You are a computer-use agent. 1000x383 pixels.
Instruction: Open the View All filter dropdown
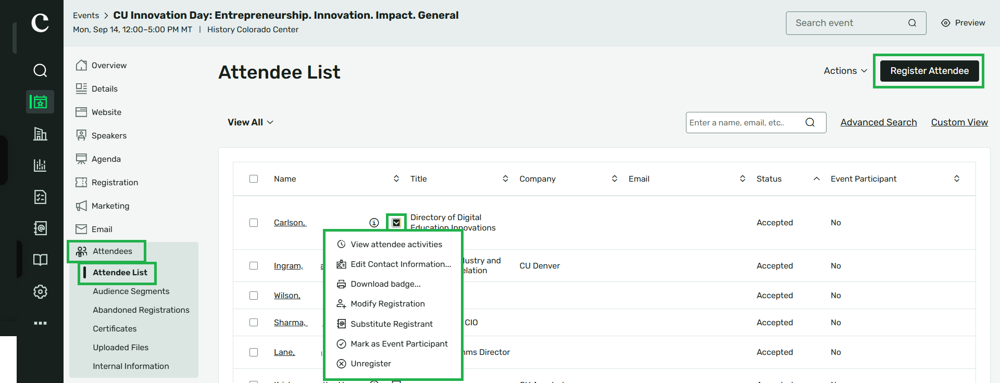click(x=251, y=122)
